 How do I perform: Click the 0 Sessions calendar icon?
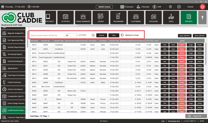[122, 7]
